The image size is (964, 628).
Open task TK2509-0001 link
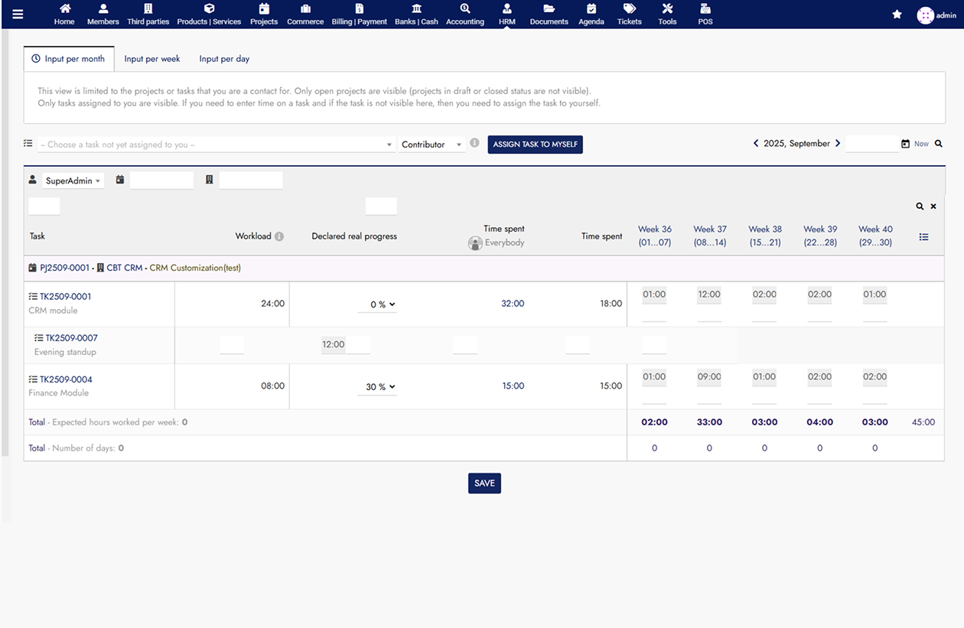click(x=65, y=297)
